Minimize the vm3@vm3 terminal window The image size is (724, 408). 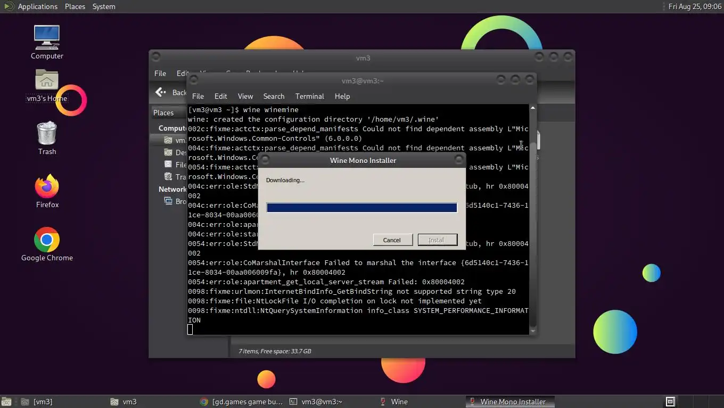click(x=500, y=80)
